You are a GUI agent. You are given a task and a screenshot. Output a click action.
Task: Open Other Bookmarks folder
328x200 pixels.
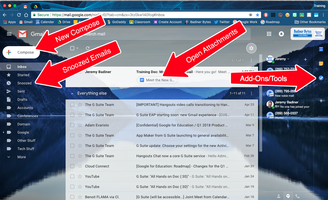tap(310, 22)
